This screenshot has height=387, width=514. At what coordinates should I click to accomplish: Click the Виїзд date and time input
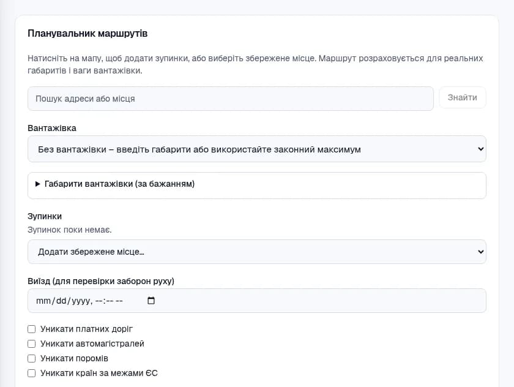tap(256, 301)
